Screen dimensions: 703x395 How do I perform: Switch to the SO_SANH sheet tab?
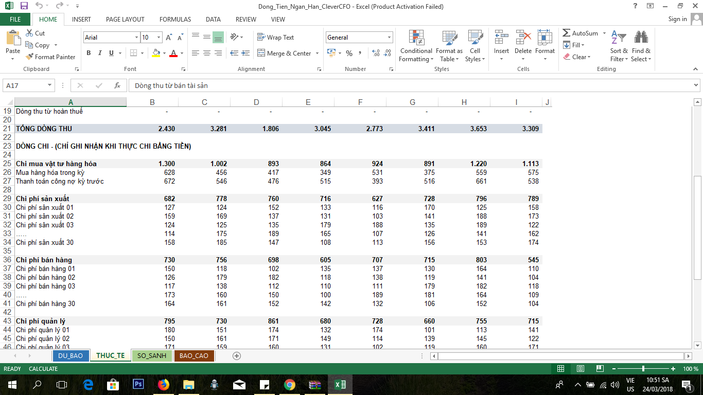point(152,356)
